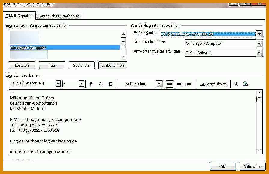Open the Calibri font dropdown arrow
This screenshot has height=174, width=269.
[58, 84]
